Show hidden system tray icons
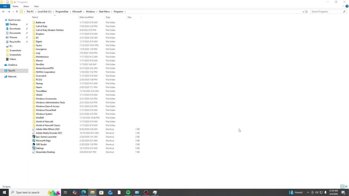Viewport: 349px width, 196px height. [308, 192]
